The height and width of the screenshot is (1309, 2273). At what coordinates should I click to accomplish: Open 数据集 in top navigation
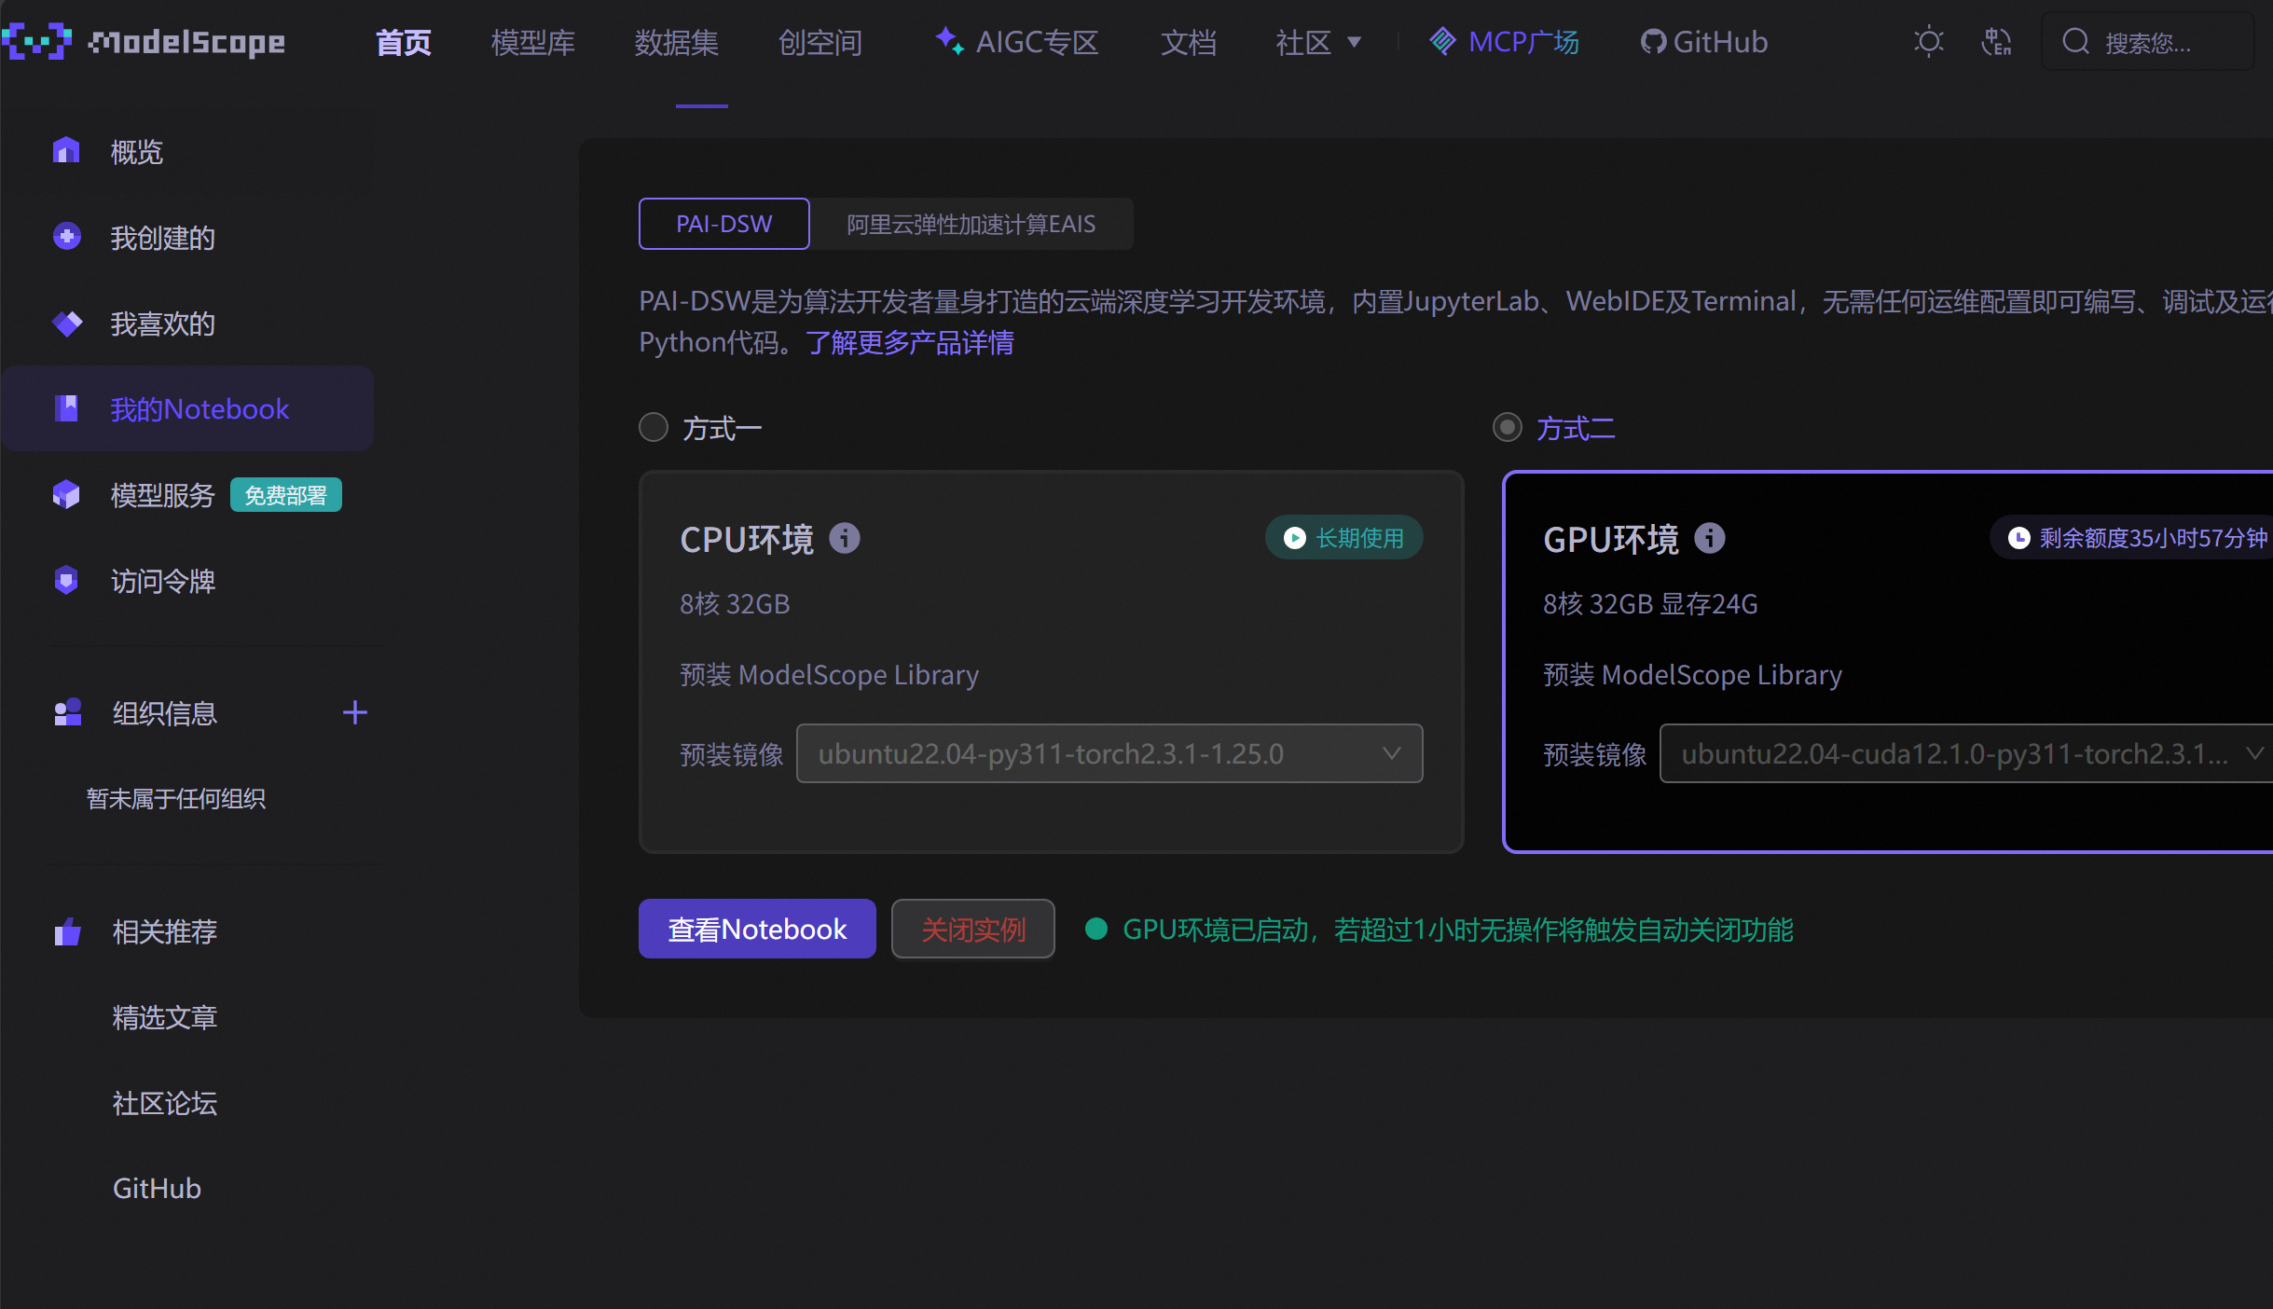[677, 42]
